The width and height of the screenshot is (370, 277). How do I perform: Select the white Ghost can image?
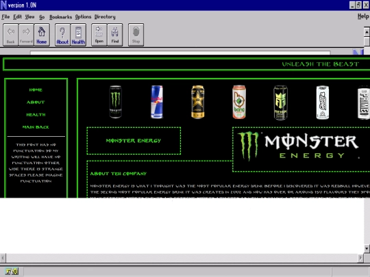coord(323,103)
